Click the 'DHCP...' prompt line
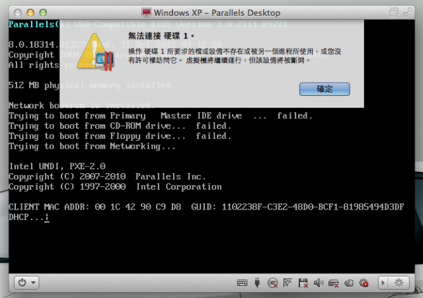 coord(29,217)
